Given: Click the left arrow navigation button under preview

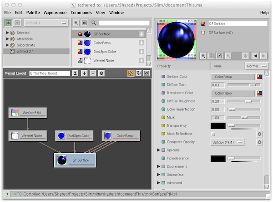Looking at the screenshot, I should 255,56.
